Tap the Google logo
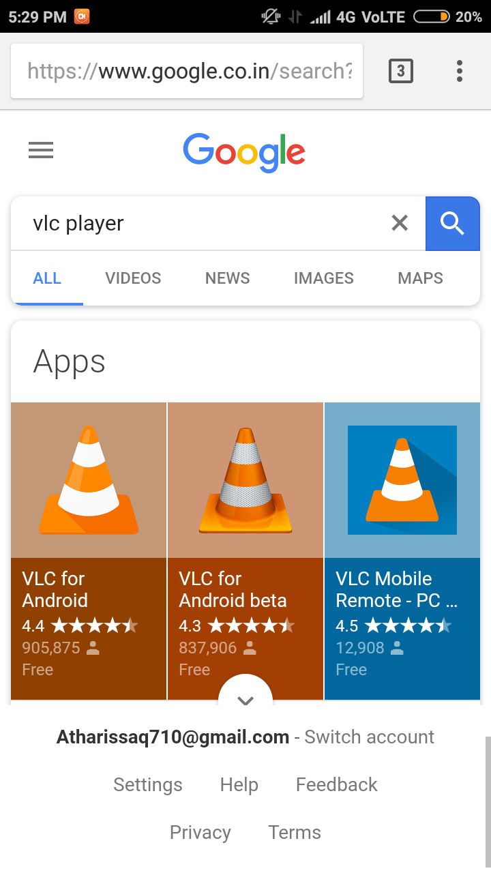491x873 pixels. 244,152
